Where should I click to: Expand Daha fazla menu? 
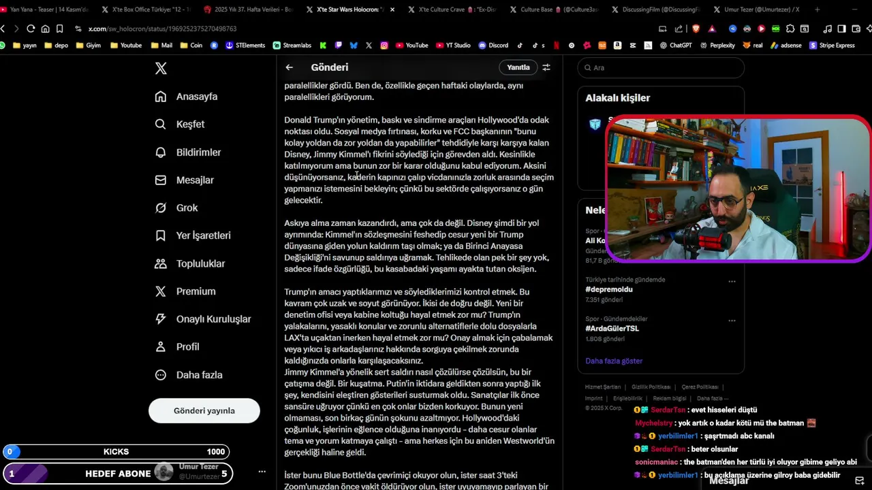click(189, 375)
